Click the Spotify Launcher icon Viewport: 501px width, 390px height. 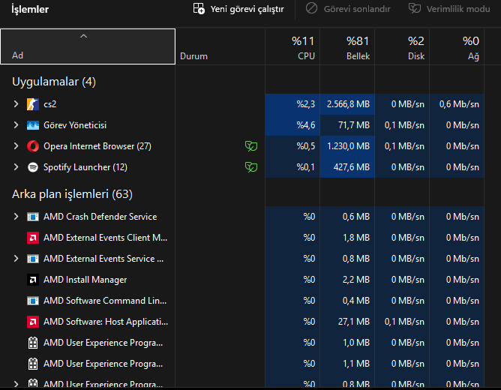pos(33,167)
